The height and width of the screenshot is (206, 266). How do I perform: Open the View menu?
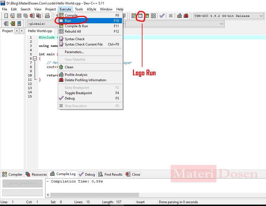click(38, 9)
